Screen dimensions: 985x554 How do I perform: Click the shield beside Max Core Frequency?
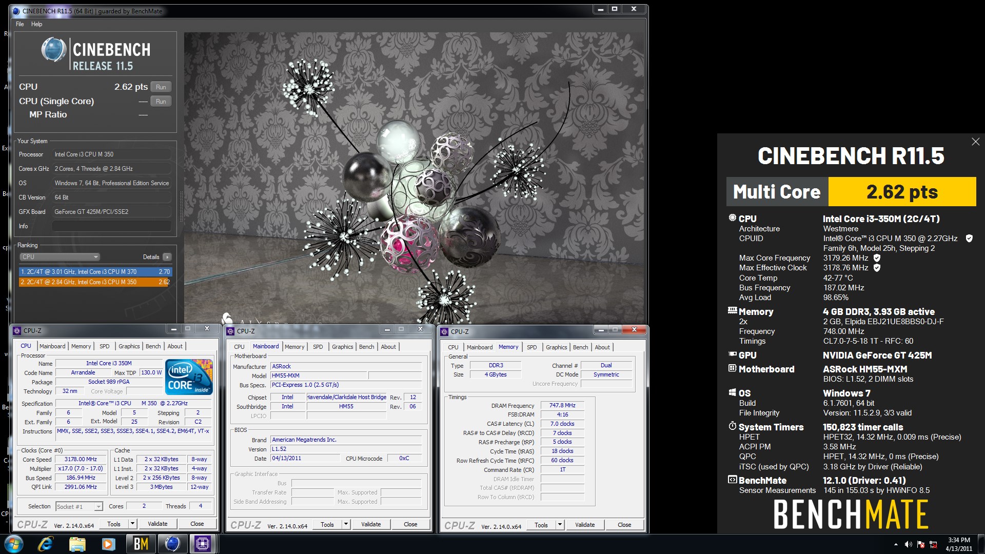(877, 258)
